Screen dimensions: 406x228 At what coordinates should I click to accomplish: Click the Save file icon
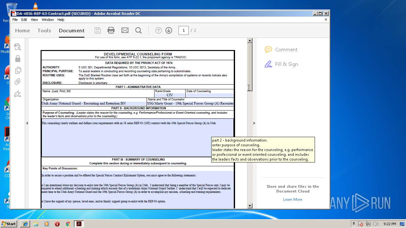point(98,30)
